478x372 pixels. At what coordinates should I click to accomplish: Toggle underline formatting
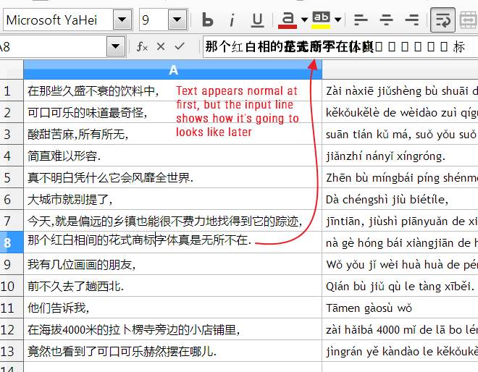[257, 20]
